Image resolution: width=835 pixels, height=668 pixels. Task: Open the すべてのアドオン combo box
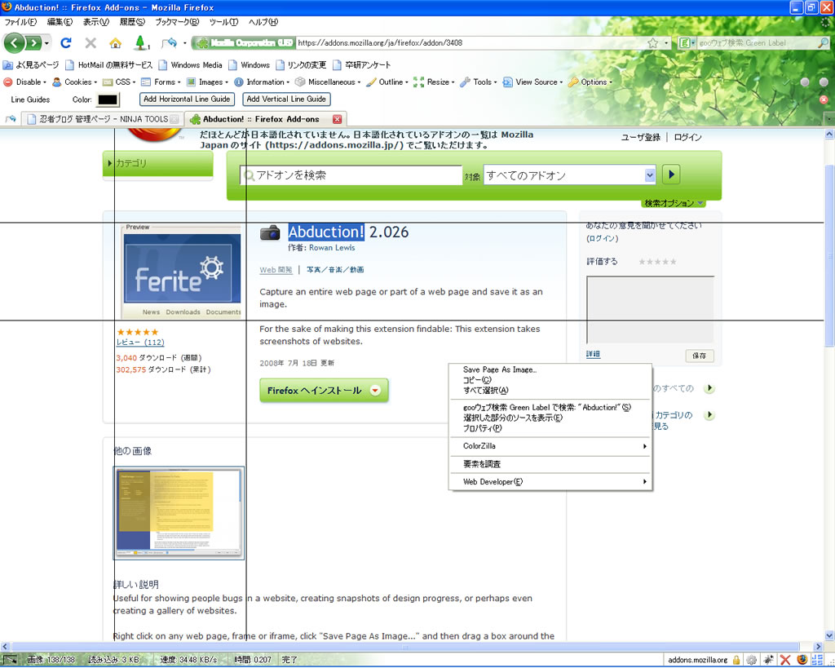pos(569,175)
